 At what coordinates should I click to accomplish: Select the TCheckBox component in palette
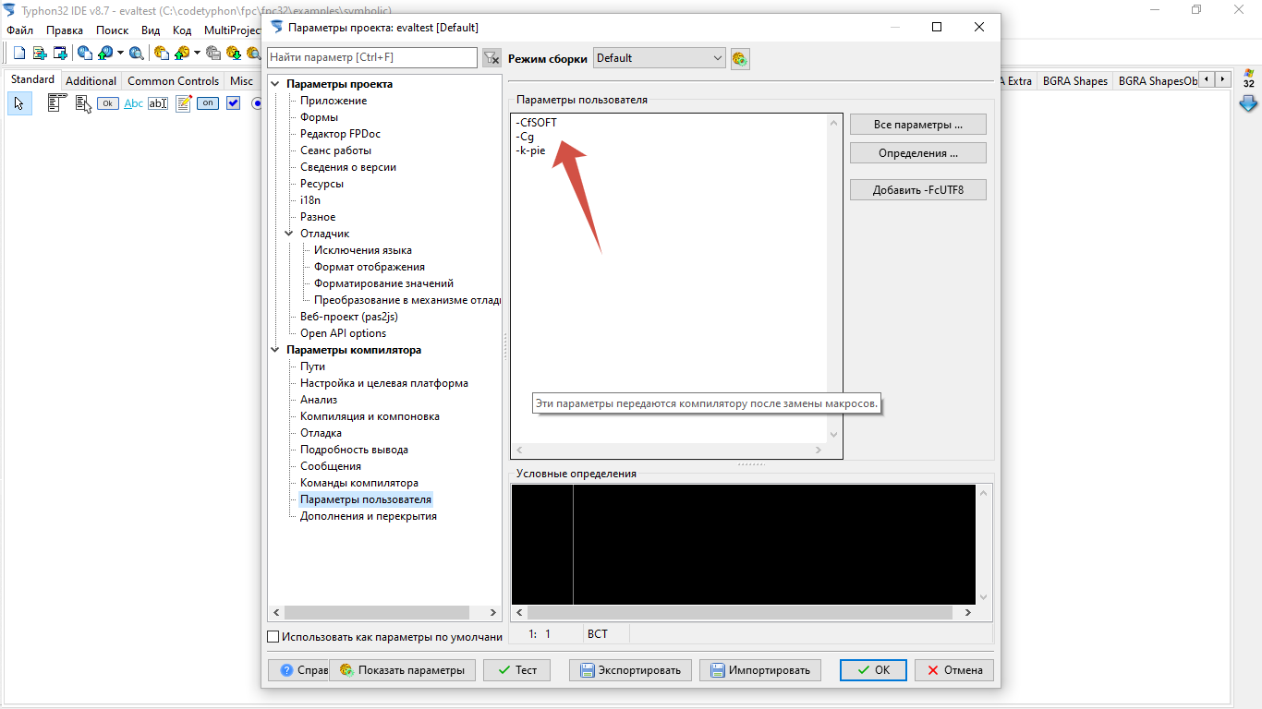[x=233, y=103]
